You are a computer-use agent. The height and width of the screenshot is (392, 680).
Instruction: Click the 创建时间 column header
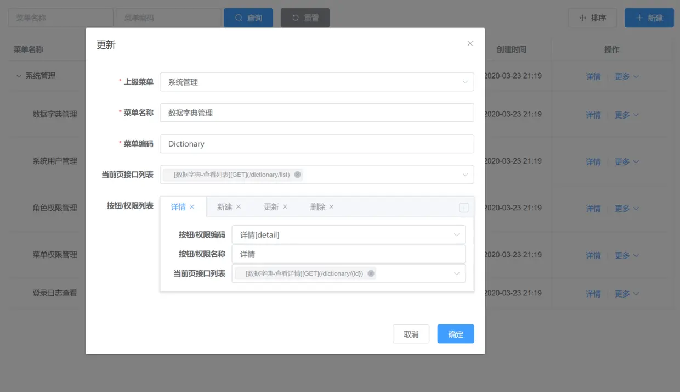(511, 49)
